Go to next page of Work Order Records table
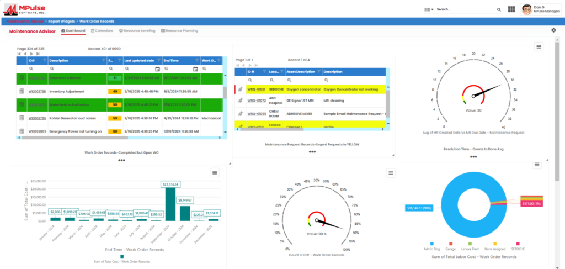 click(31, 54)
